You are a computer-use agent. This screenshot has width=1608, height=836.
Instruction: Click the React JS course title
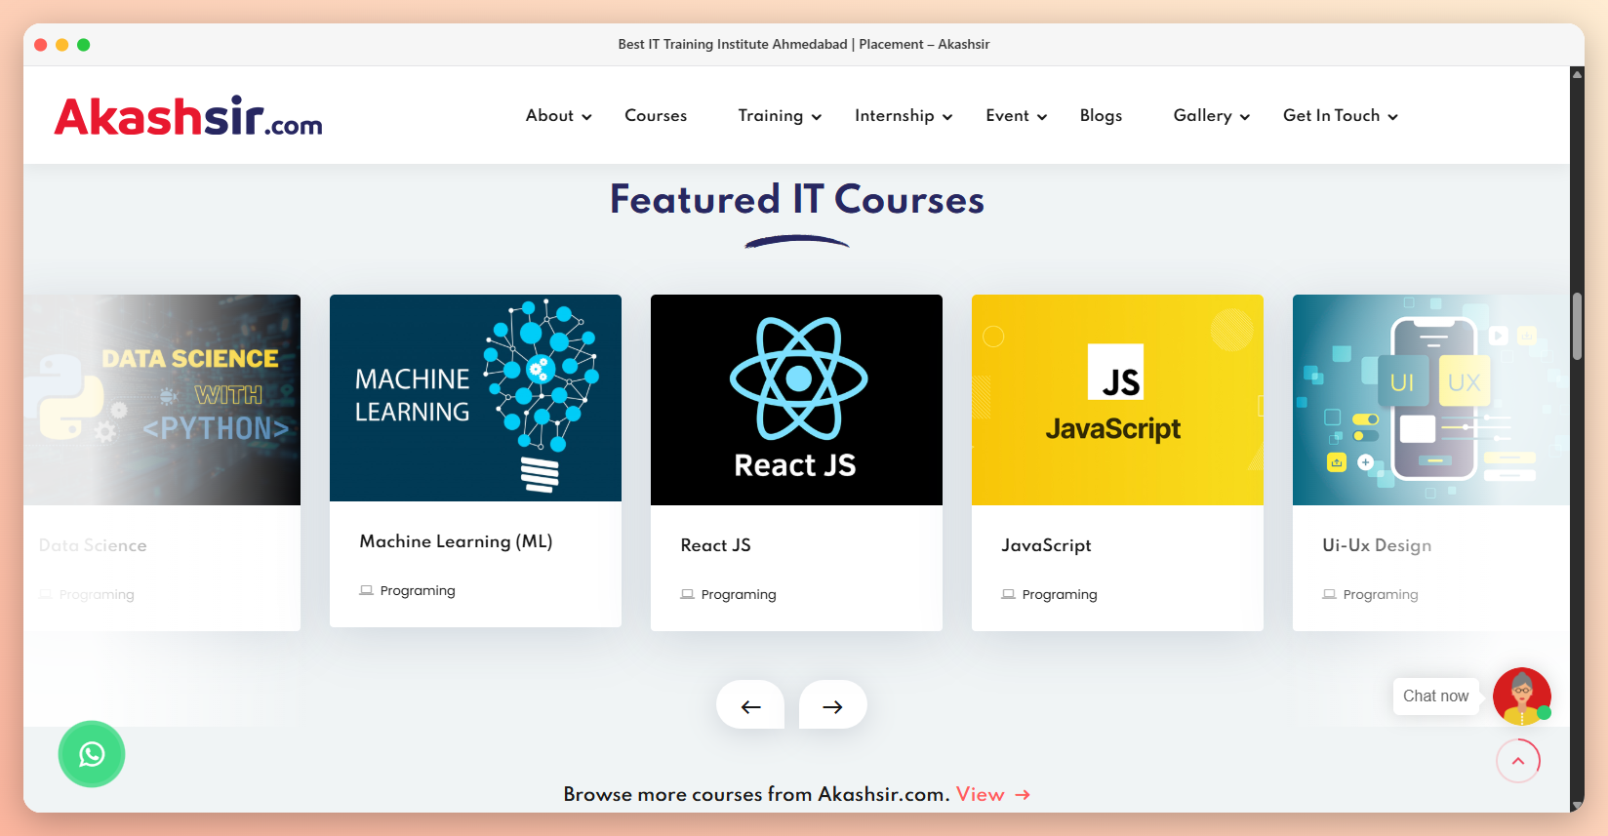715,545
